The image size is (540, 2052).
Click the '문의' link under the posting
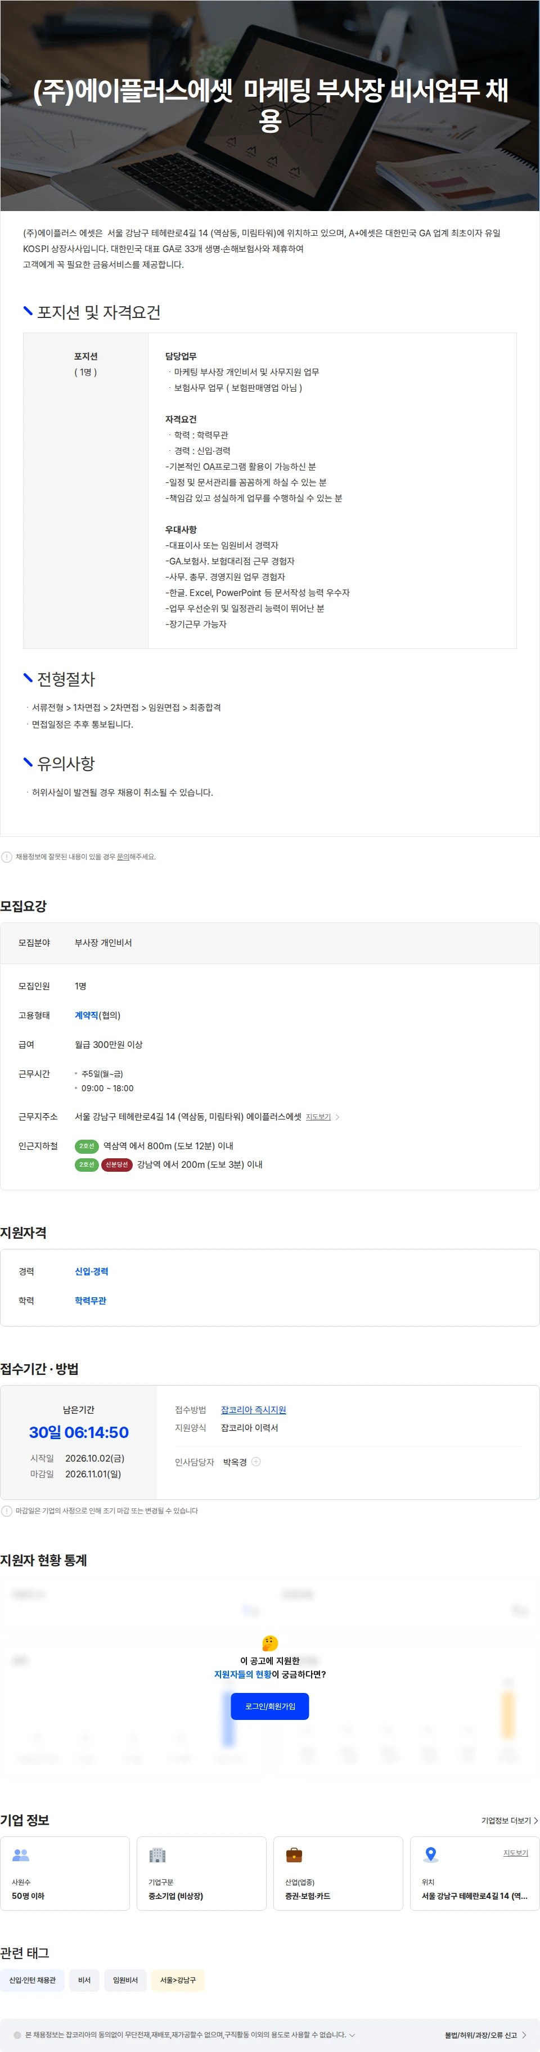click(x=123, y=857)
